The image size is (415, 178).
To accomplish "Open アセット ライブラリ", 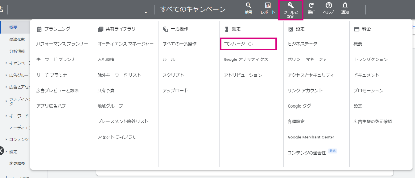I will 117,137.
